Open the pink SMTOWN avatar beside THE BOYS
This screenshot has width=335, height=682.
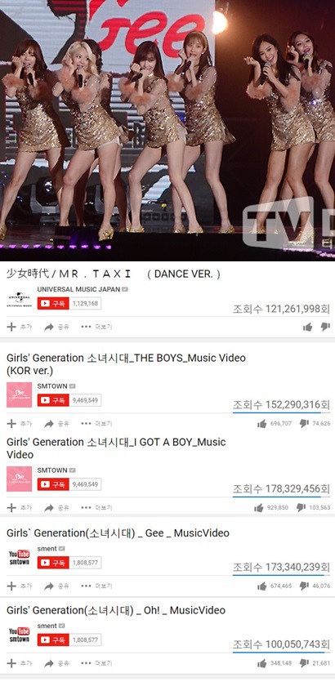[19, 395]
